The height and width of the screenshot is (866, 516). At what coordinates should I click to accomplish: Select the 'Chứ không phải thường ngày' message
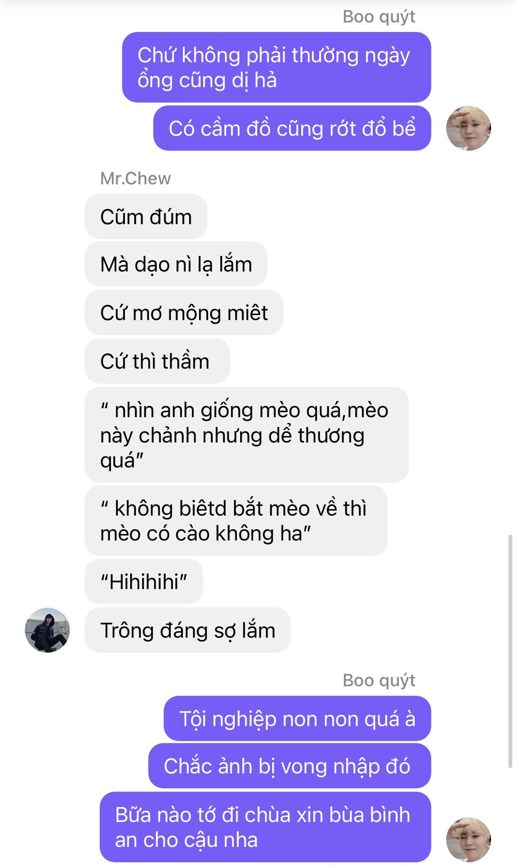coord(276,67)
